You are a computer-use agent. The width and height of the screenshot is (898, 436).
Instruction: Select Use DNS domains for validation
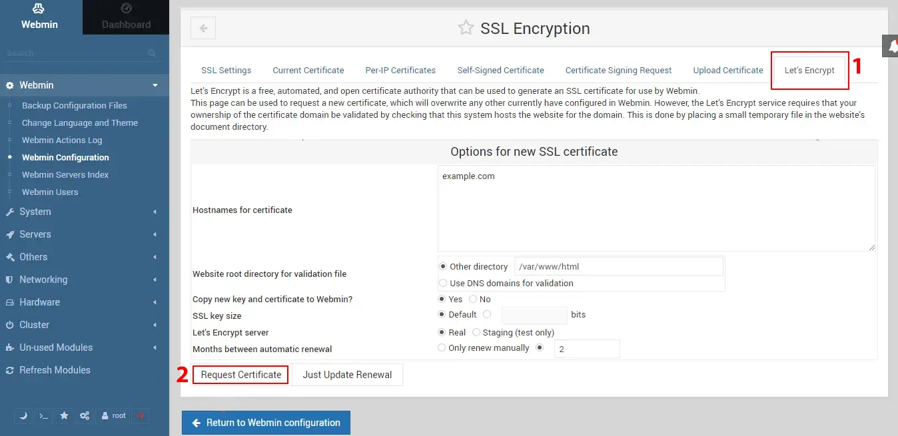click(x=443, y=283)
